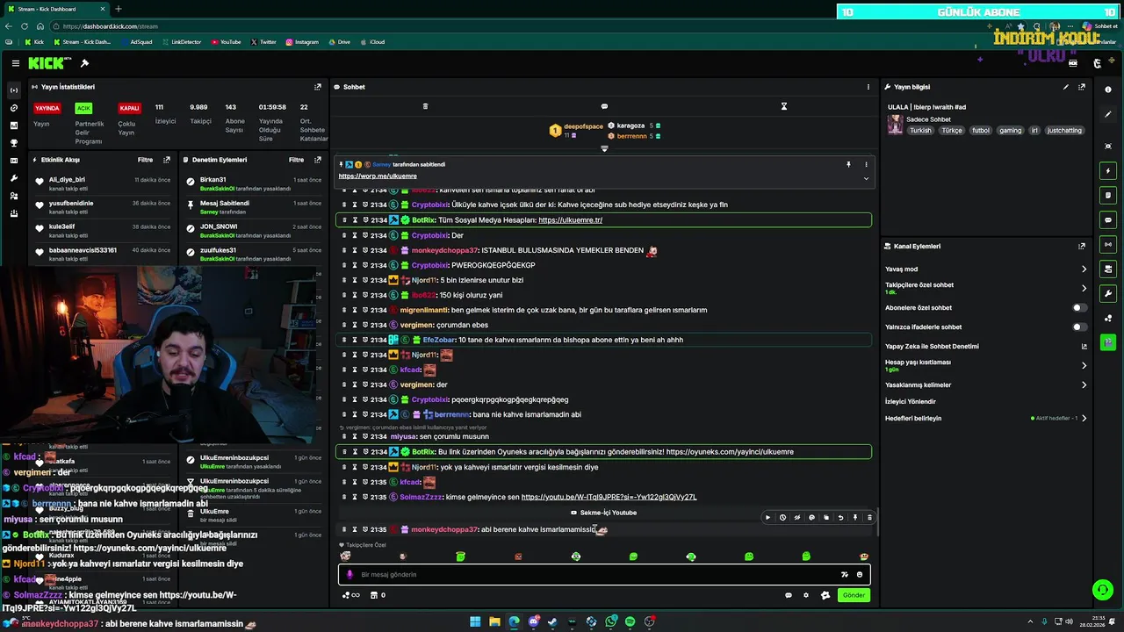Toggle the notes widget in right sidebar
The height and width of the screenshot is (632, 1124).
pos(1108,195)
